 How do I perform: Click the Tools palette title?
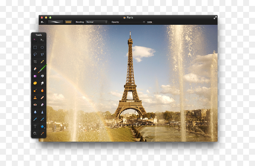point(39,35)
